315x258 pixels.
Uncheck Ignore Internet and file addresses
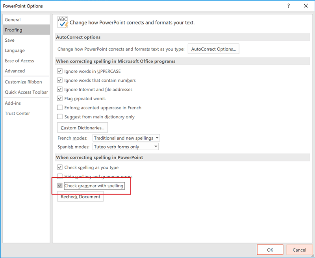click(x=60, y=89)
